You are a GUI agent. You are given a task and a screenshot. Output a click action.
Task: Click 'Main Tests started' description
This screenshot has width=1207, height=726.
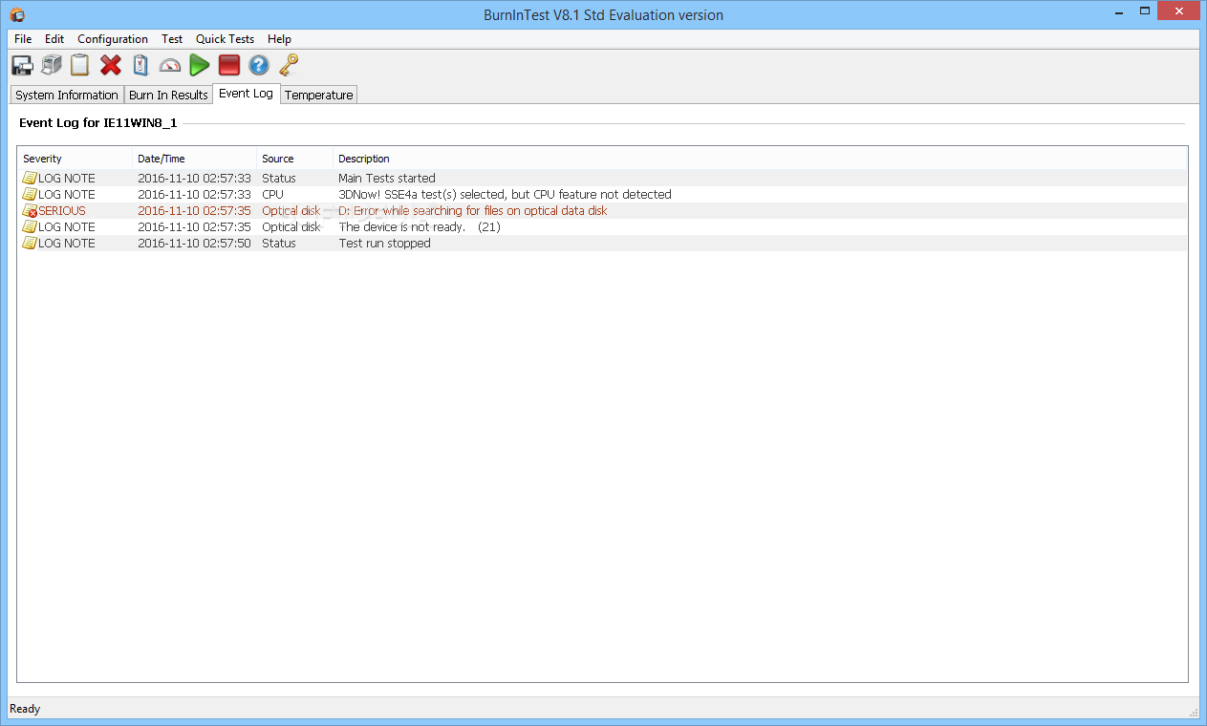(x=387, y=179)
